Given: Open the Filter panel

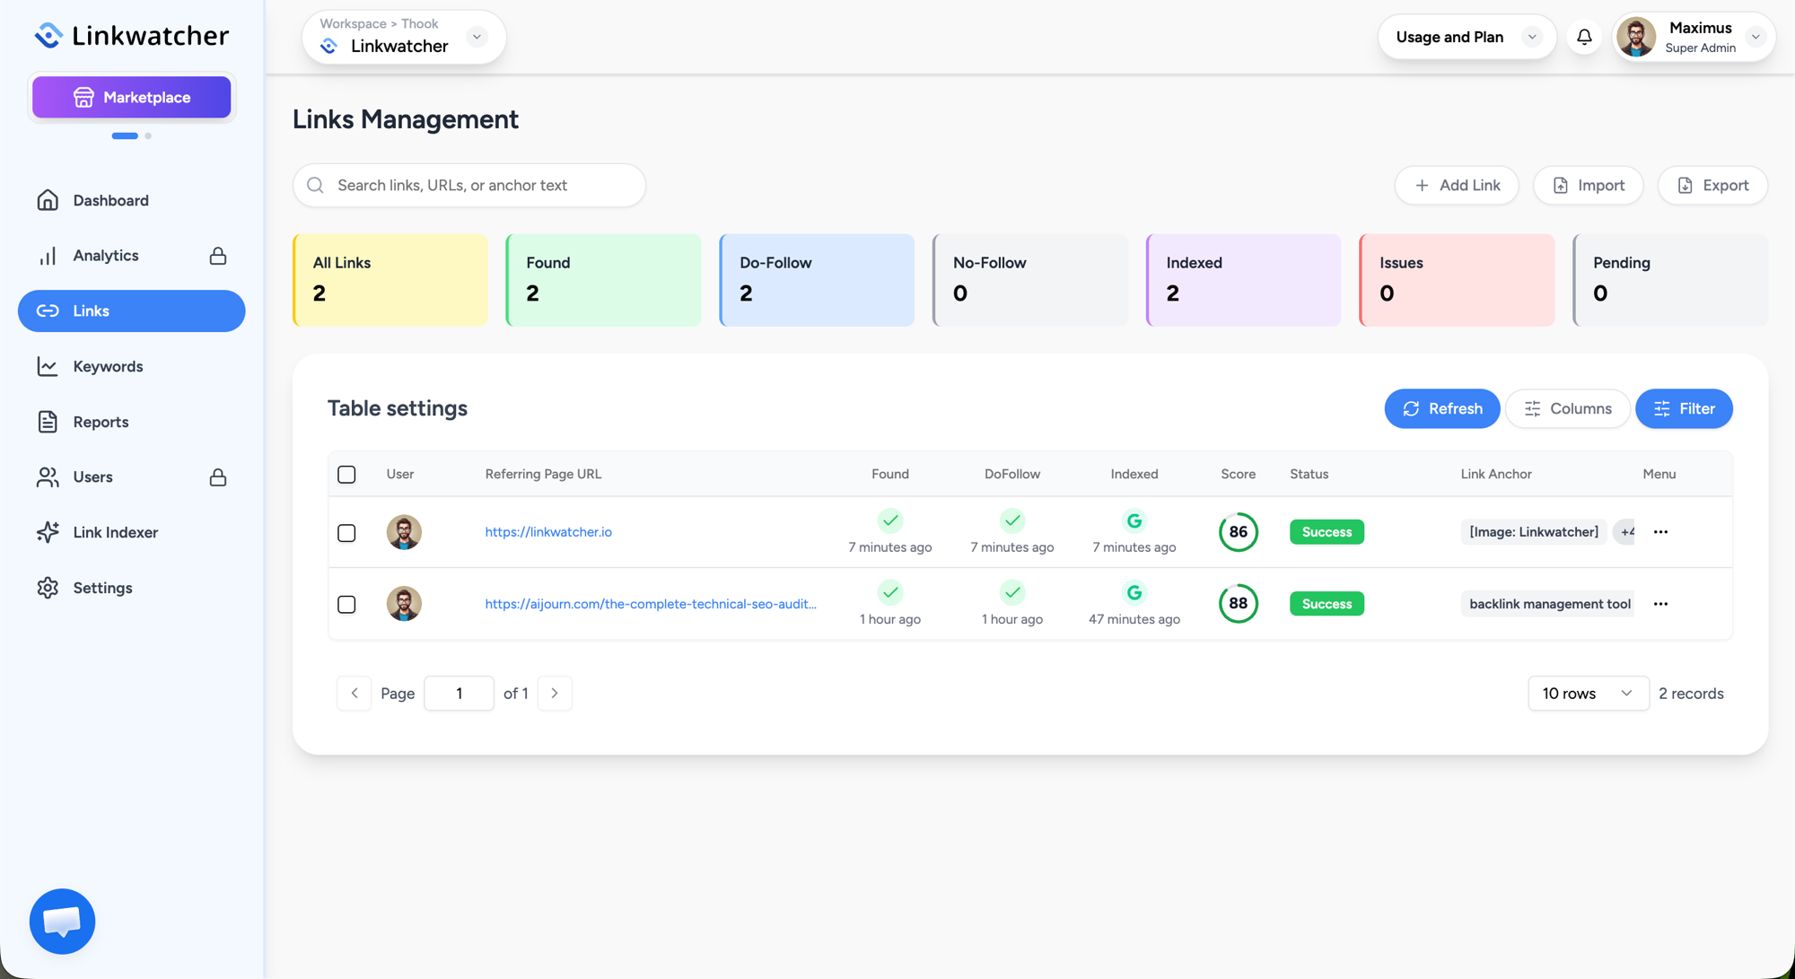Looking at the screenshot, I should [x=1684, y=408].
